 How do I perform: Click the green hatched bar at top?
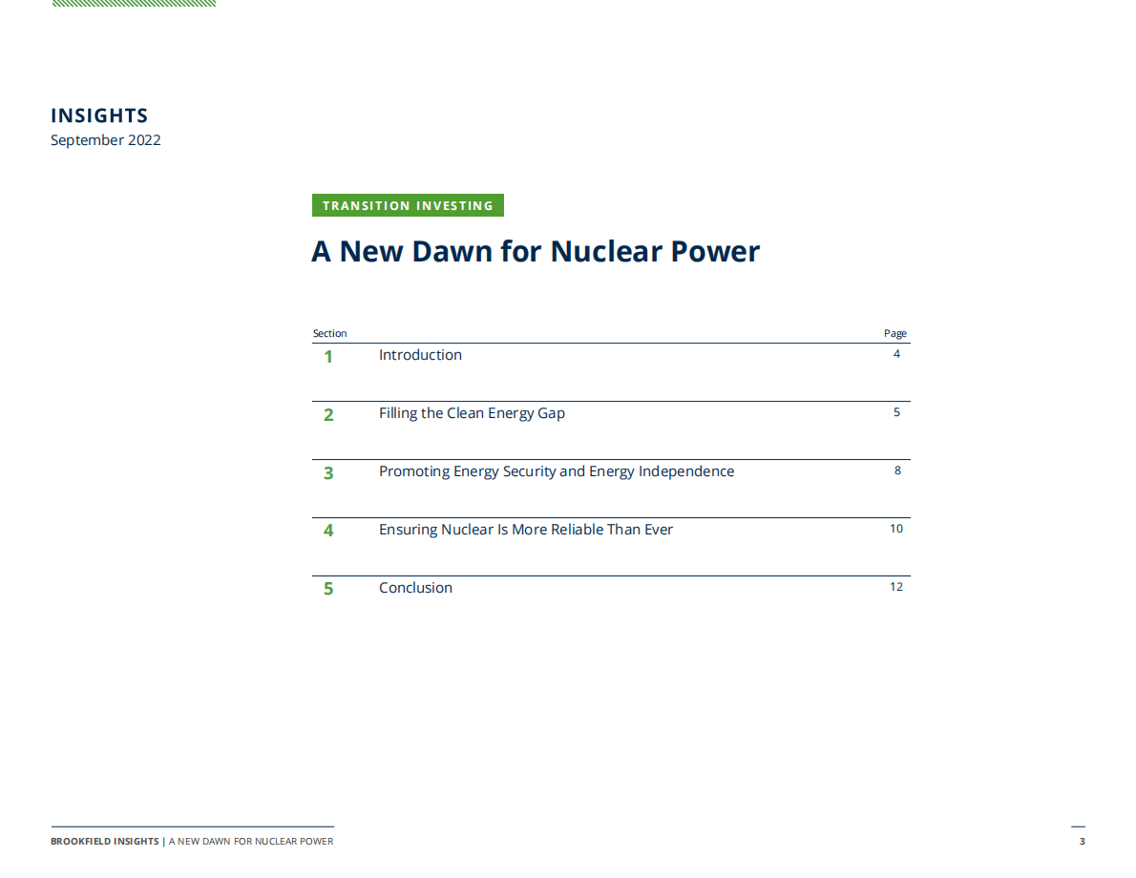click(x=134, y=4)
